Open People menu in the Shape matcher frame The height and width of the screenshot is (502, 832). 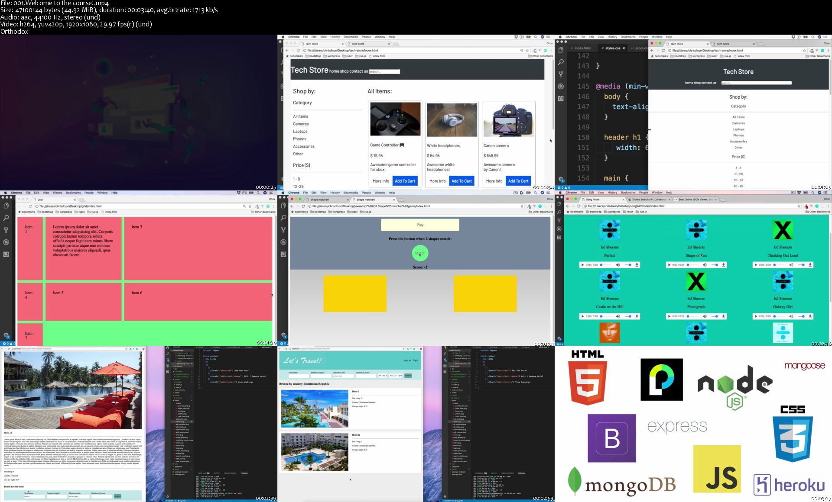click(x=366, y=193)
